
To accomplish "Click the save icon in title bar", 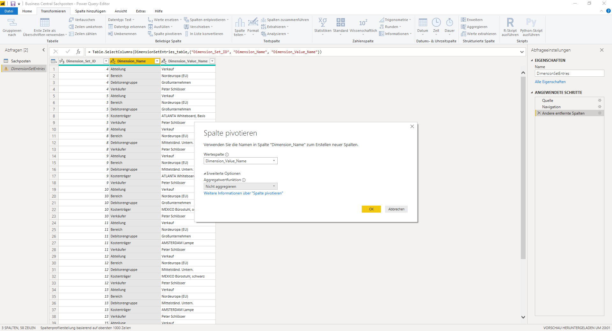I will tap(13, 4).
